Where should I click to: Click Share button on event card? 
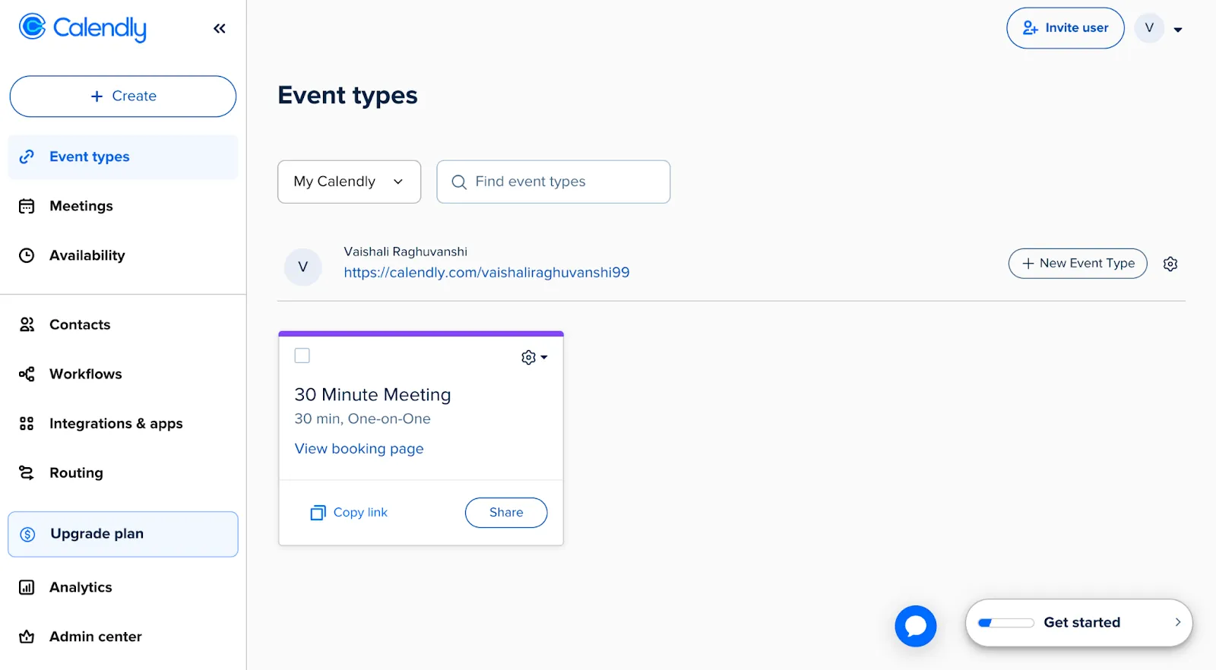[x=506, y=513]
